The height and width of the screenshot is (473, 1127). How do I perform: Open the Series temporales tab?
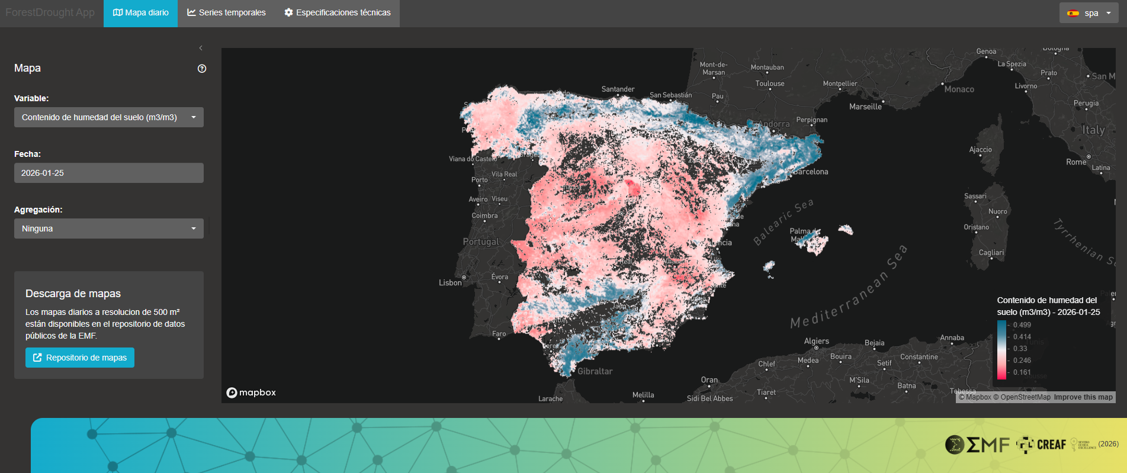pyautogui.click(x=226, y=13)
